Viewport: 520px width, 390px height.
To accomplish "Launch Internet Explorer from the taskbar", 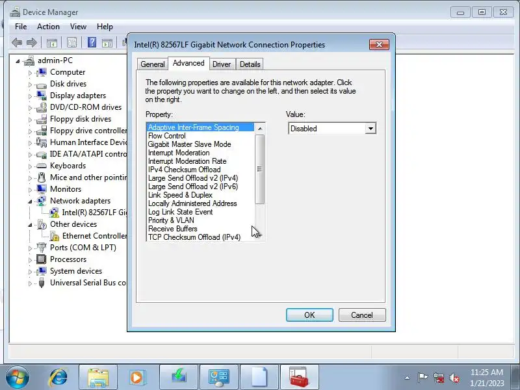I will tap(58, 378).
